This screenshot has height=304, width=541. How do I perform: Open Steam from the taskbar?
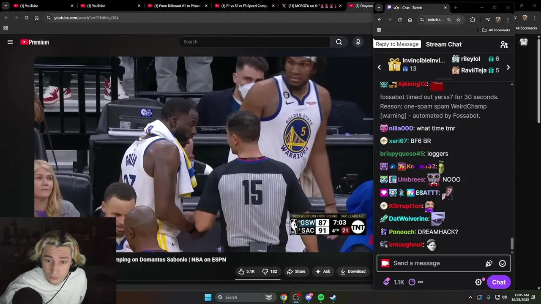tap(333, 297)
